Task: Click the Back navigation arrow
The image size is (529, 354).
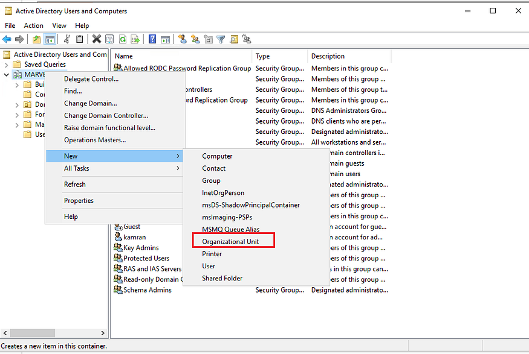Action: [x=6, y=39]
